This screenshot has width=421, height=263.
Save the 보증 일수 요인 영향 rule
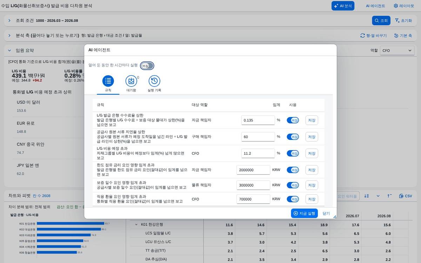point(312,185)
